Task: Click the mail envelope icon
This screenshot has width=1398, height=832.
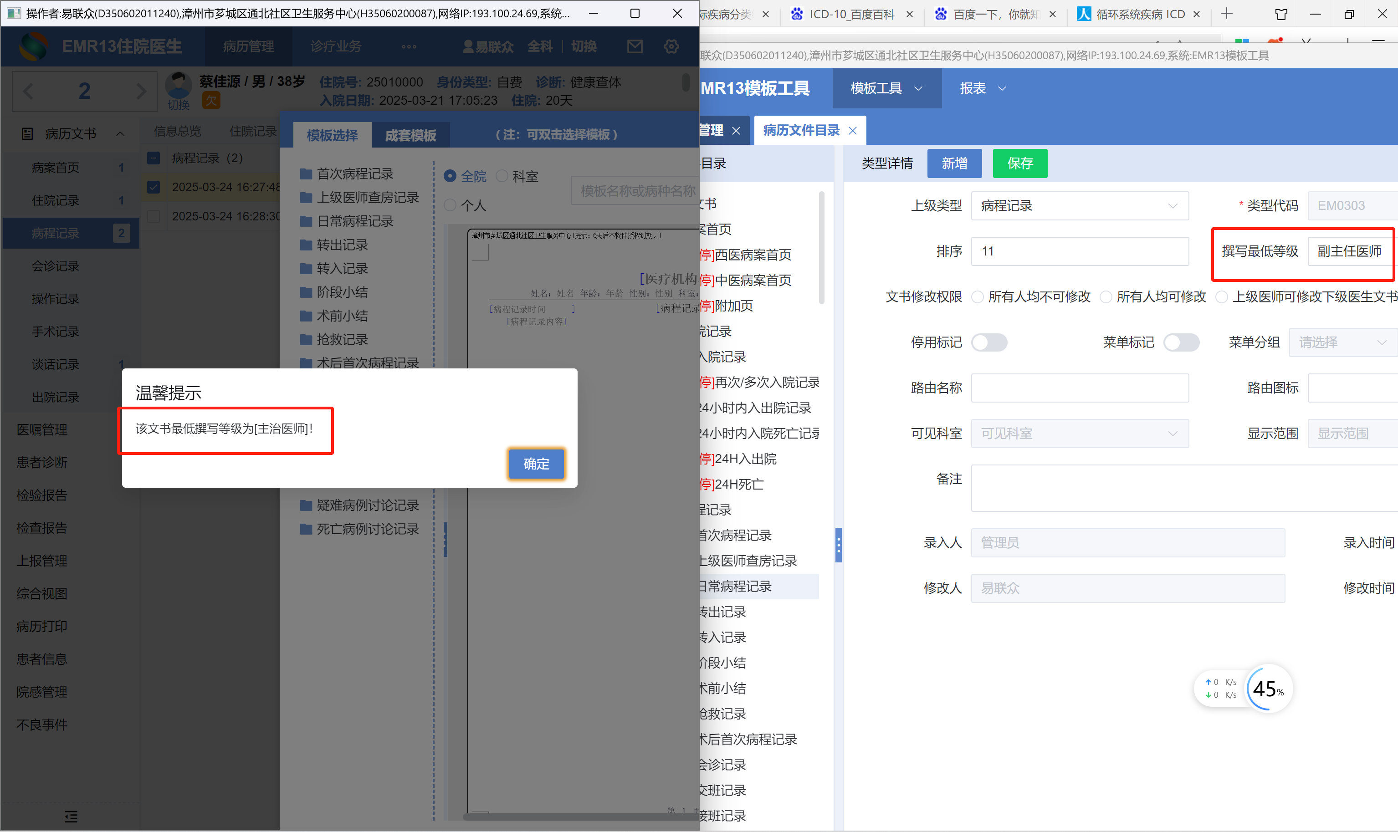Action: [634, 46]
